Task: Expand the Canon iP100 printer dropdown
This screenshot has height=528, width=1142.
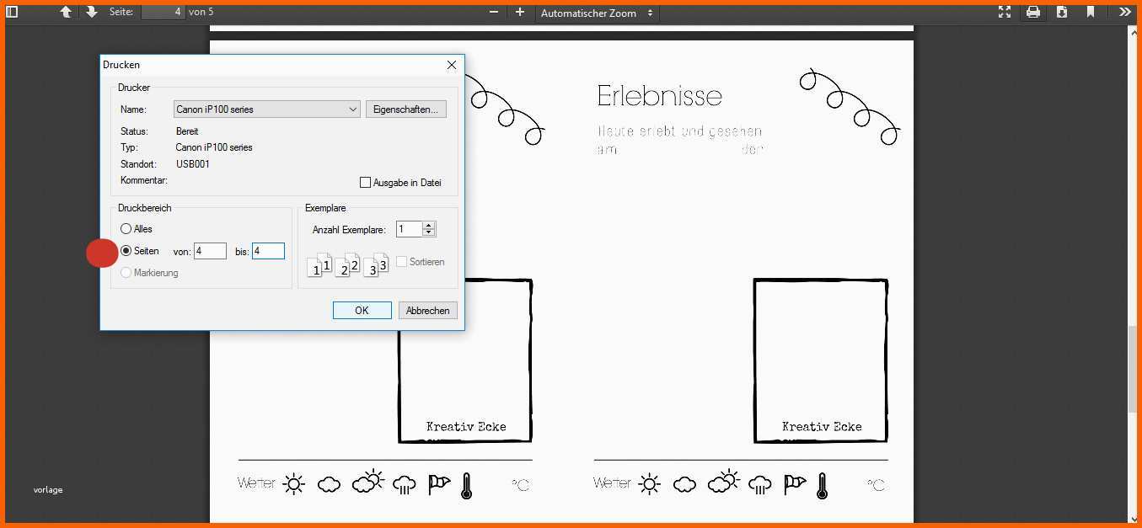Action: [267, 109]
